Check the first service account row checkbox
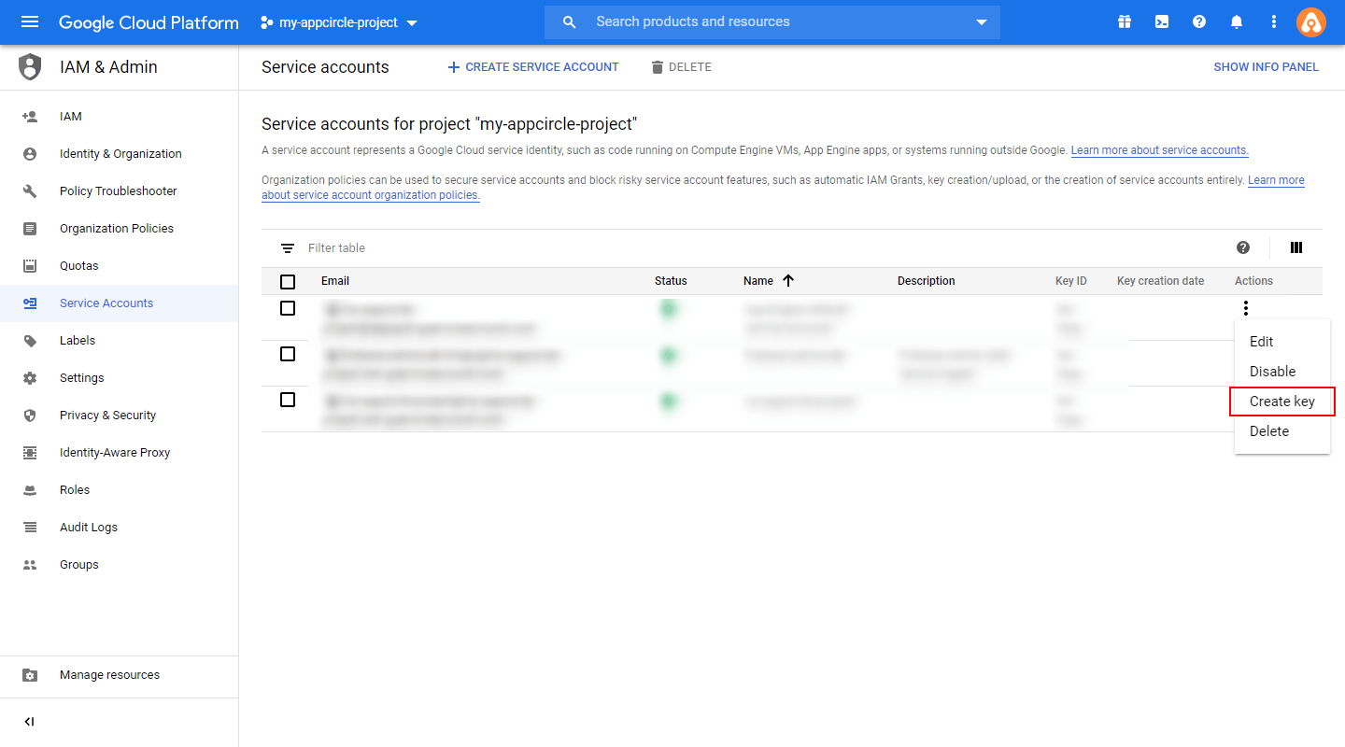The width and height of the screenshot is (1345, 747). pyautogui.click(x=288, y=308)
